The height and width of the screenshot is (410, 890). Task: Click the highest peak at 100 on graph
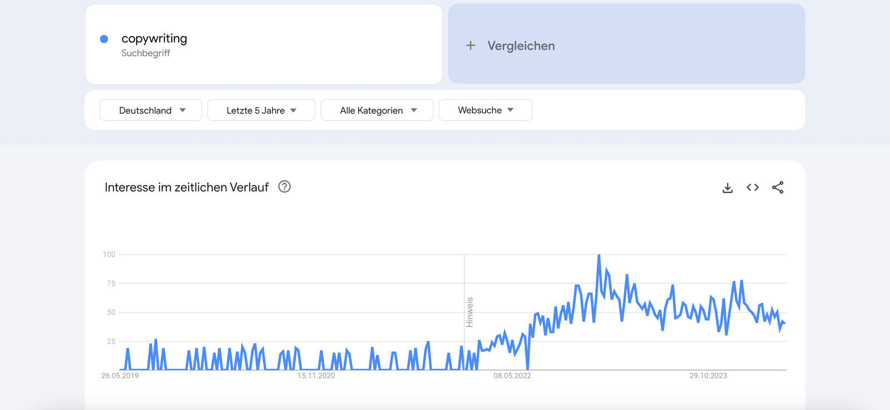599,256
